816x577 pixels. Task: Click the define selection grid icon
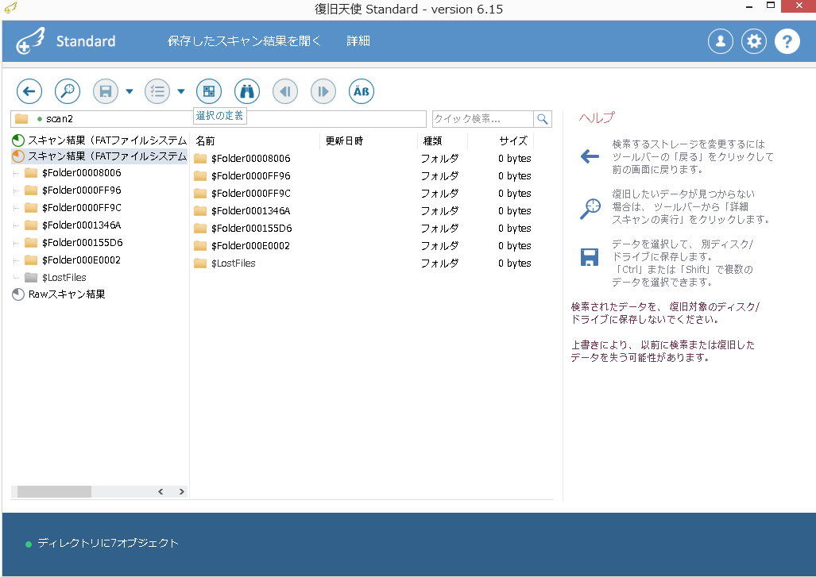[x=209, y=91]
